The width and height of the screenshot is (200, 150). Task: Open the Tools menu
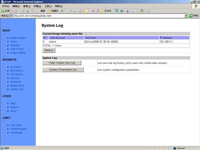tap(48, 6)
